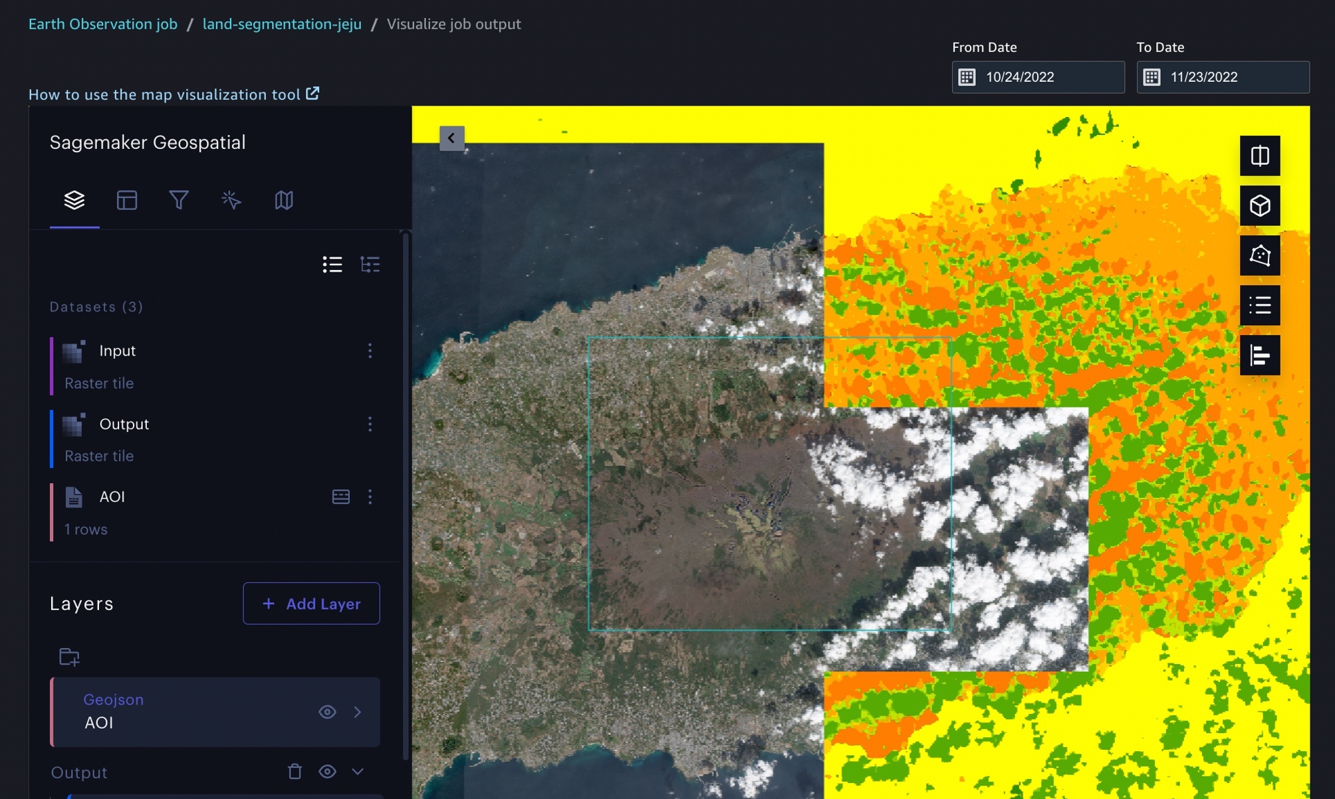Open the Filters funnel tab

click(178, 200)
